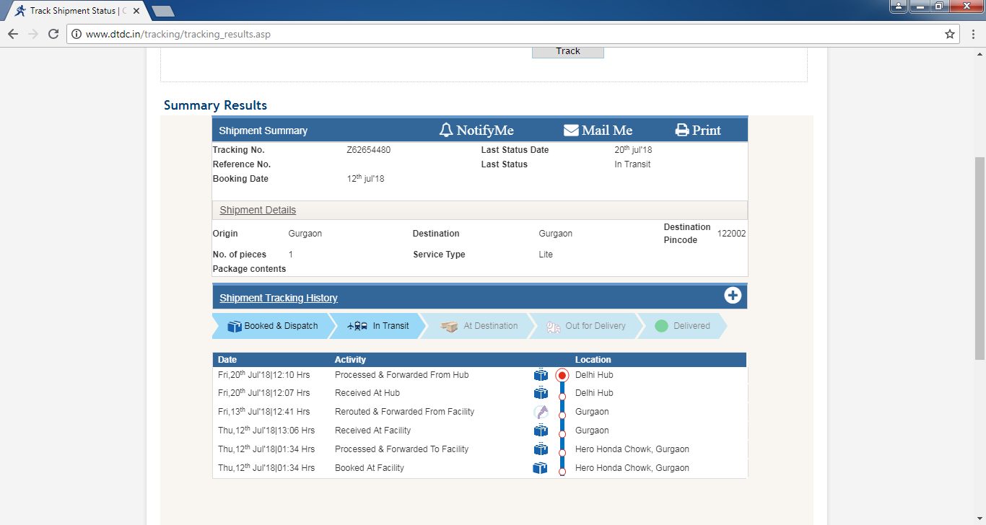The height and width of the screenshot is (525, 986).
Task: Click the Shipment Tracking History link
Action: point(279,298)
